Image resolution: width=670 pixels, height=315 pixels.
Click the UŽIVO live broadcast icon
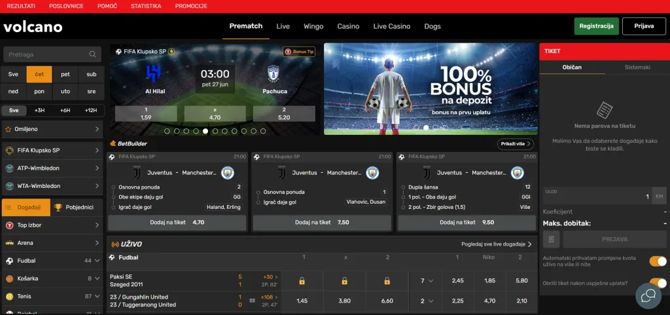(115, 244)
